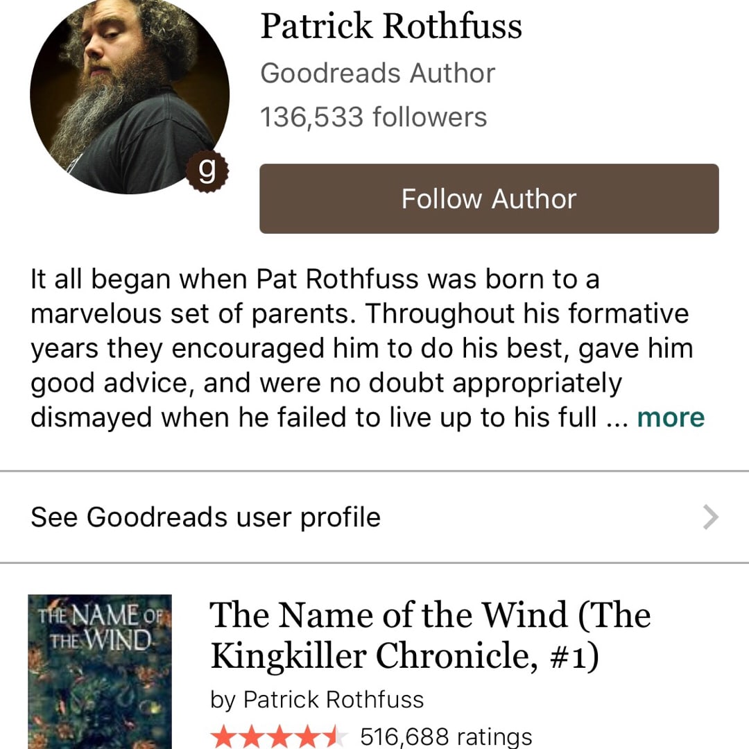Image resolution: width=749 pixels, height=749 pixels.
Task: Open Patrick Rothfuss's circular profile photo
Action: point(130,94)
